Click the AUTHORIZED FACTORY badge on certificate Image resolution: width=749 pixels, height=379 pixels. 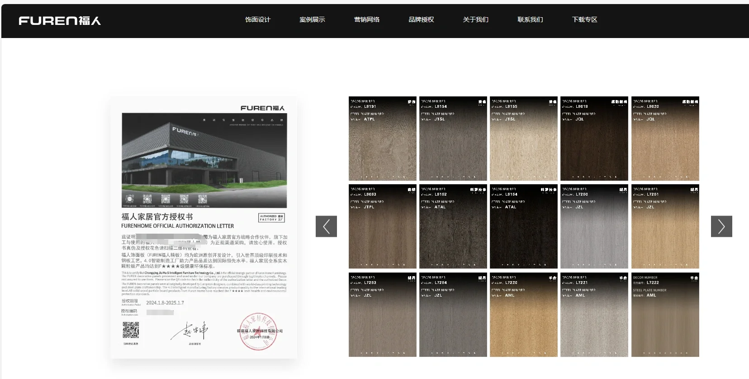point(272,218)
